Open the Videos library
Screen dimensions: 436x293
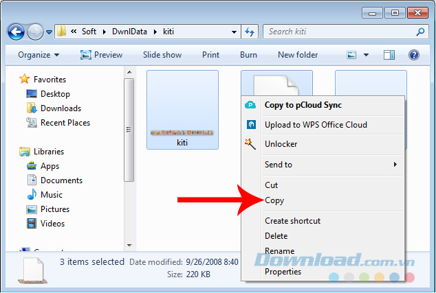coord(52,224)
